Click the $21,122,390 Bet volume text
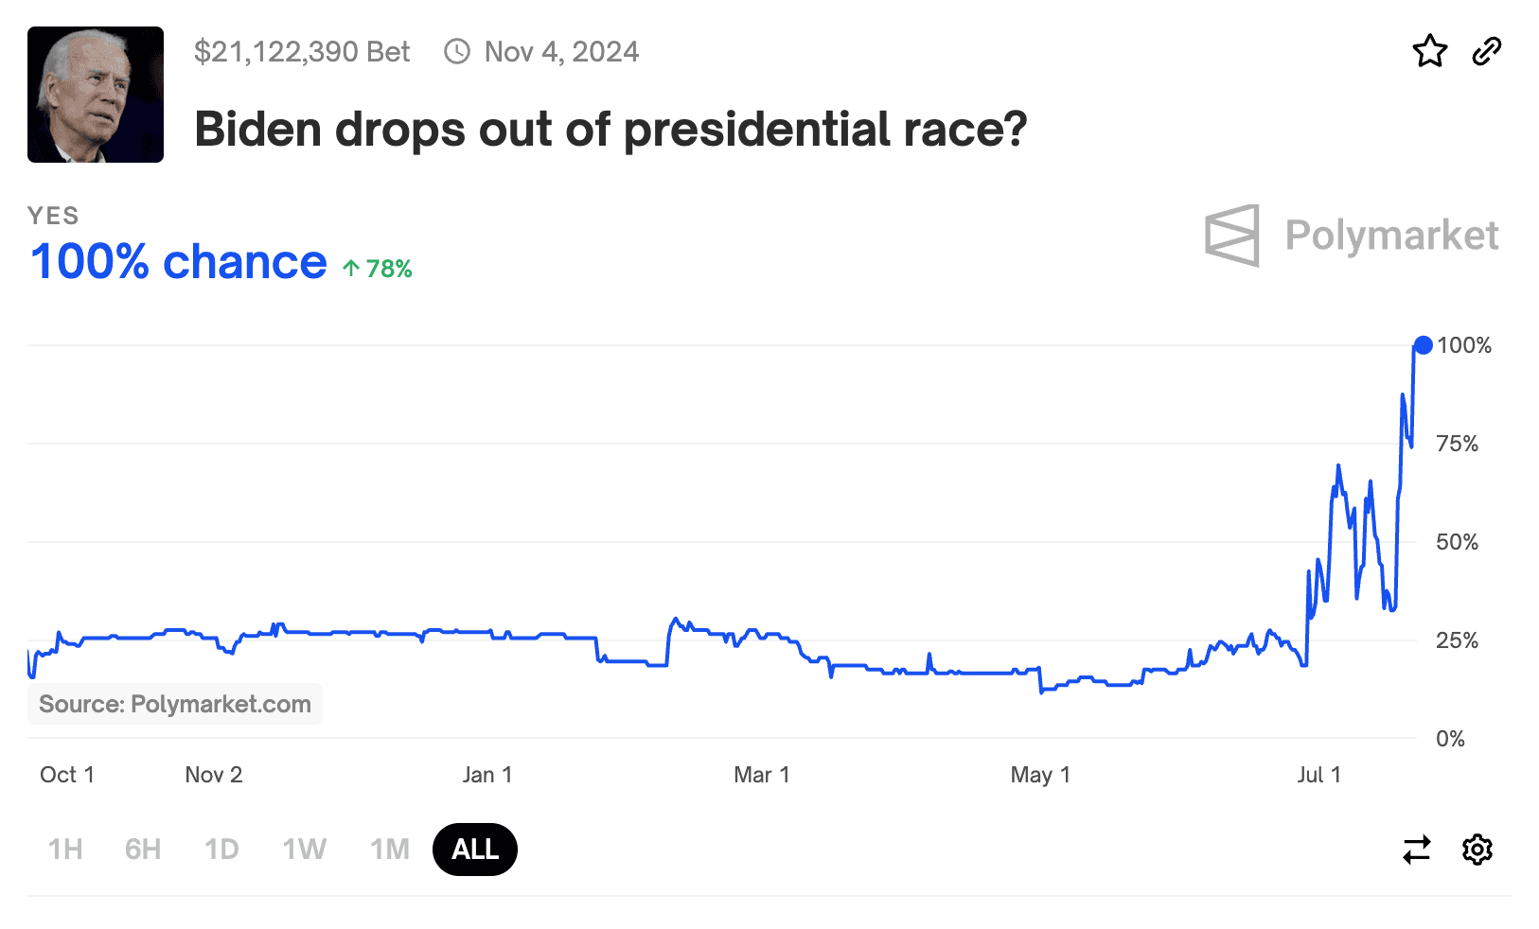 [x=302, y=51]
